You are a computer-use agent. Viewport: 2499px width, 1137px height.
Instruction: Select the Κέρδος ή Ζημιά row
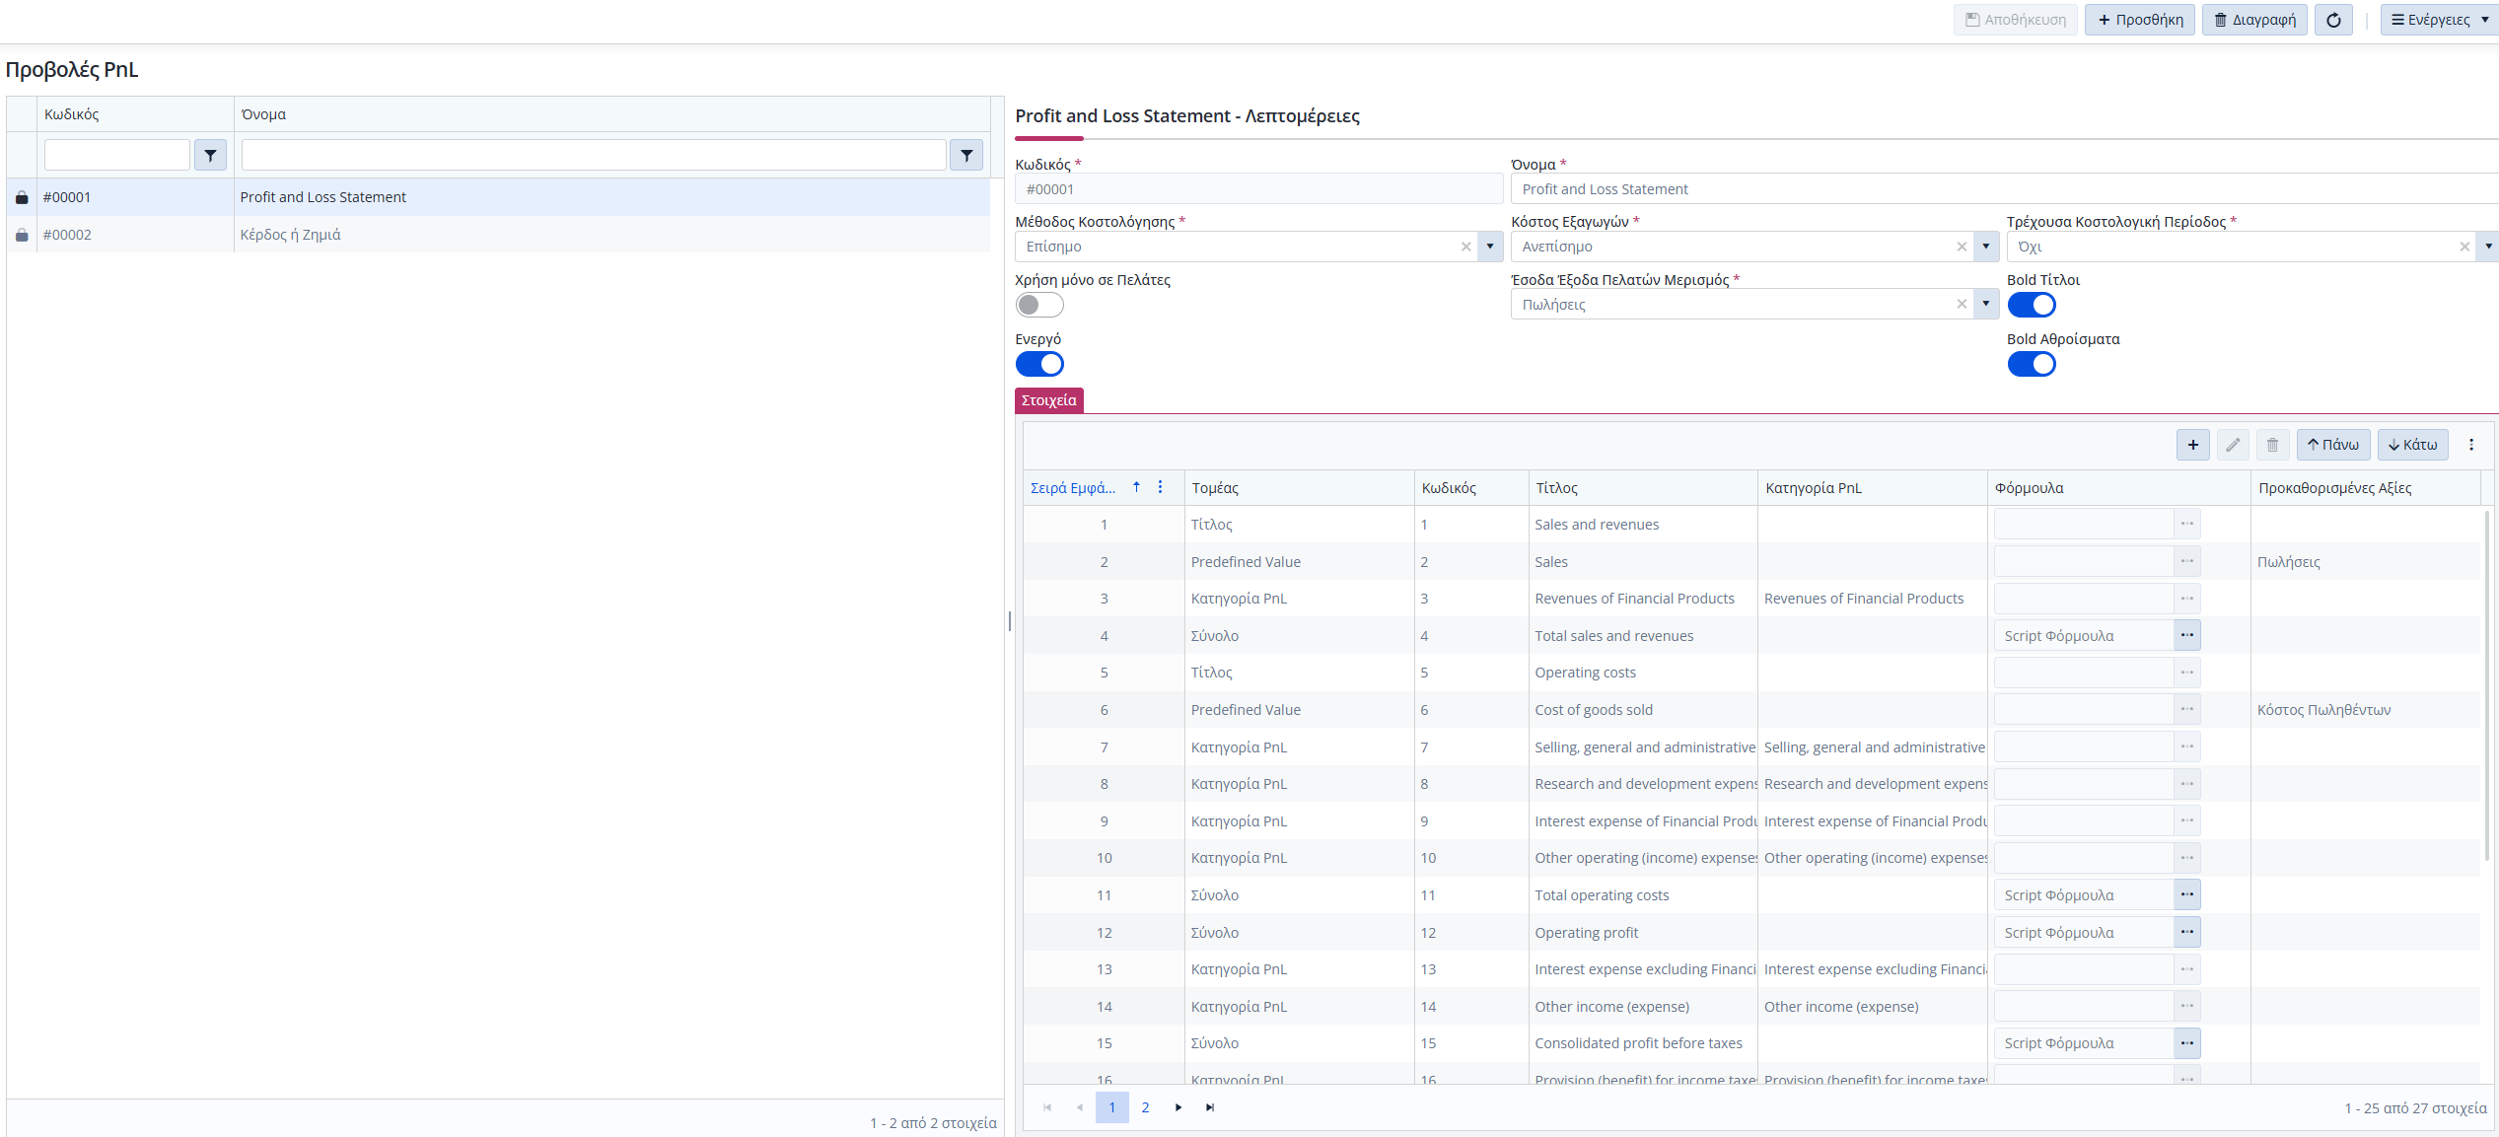[498, 235]
